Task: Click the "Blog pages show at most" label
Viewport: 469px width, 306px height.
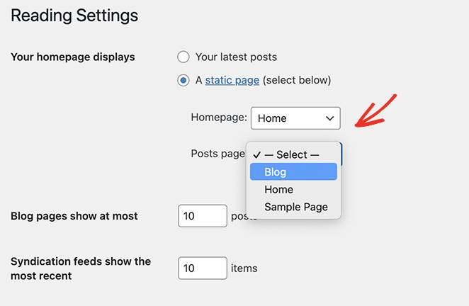Action: (74, 216)
